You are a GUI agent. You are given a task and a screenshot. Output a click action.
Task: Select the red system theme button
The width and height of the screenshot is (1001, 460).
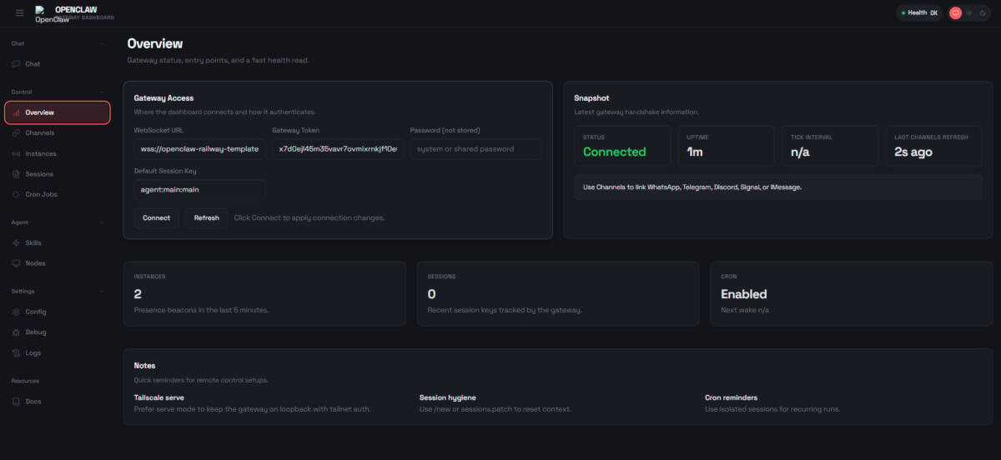[956, 12]
